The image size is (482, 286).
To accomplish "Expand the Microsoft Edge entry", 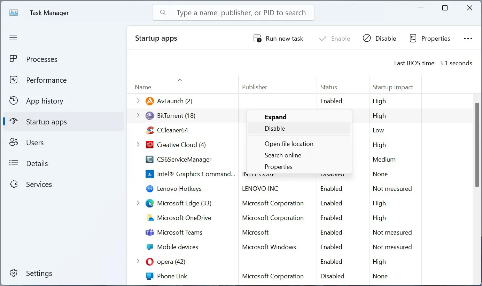I will point(138,203).
